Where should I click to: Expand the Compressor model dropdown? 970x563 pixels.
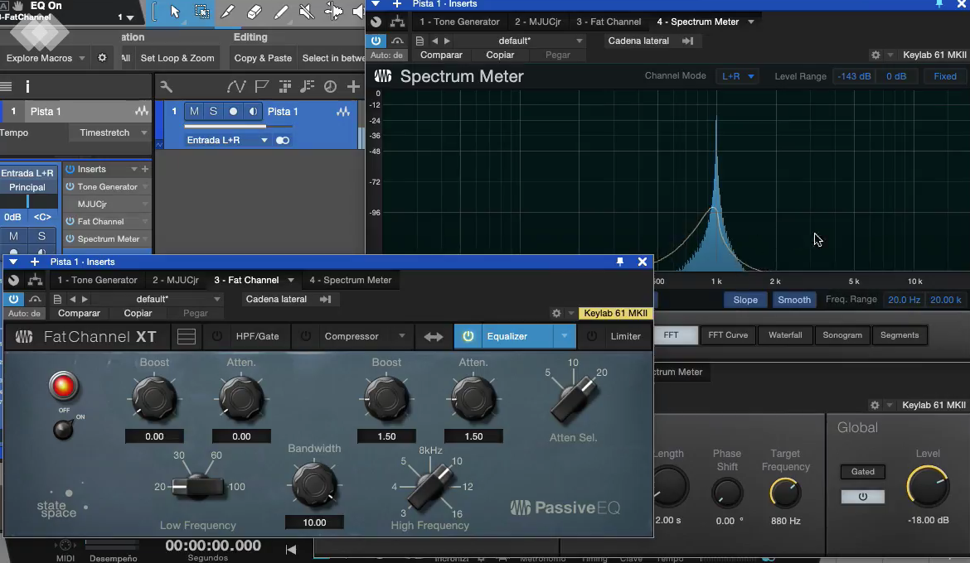click(402, 336)
